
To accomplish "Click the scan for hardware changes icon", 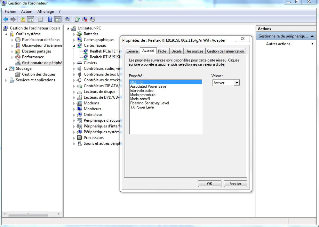I will [68, 19].
